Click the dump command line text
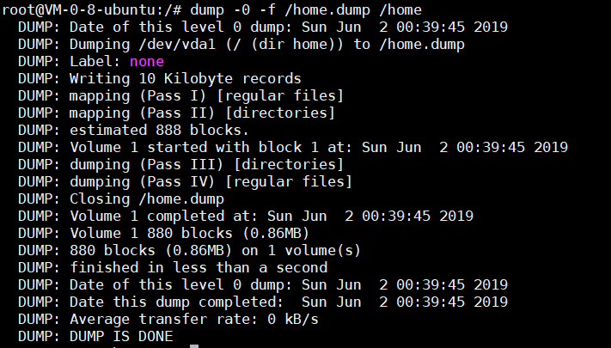The height and width of the screenshot is (348, 611). 306,9
